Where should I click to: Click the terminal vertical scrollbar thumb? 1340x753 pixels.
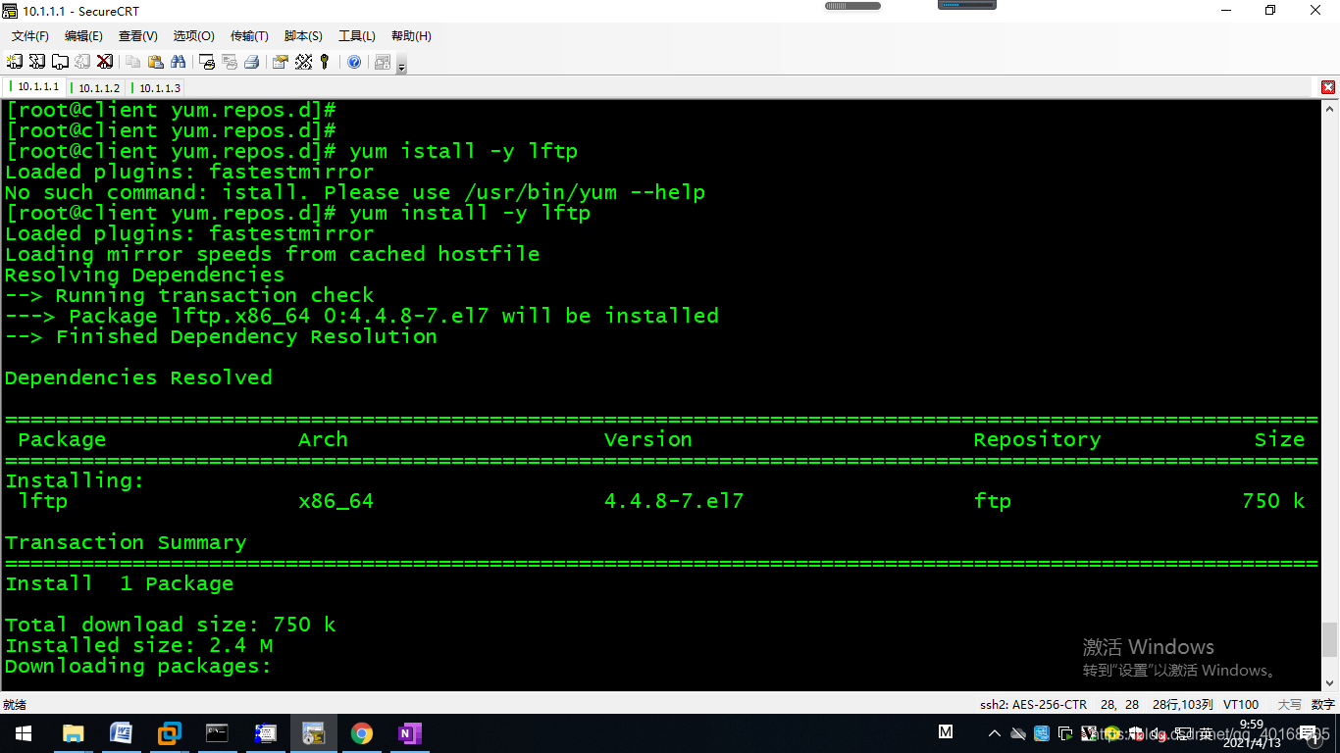coord(1329,639)
